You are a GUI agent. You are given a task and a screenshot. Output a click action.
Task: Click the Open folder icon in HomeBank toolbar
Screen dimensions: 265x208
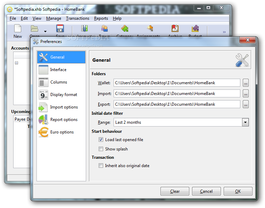coord(34,28)
